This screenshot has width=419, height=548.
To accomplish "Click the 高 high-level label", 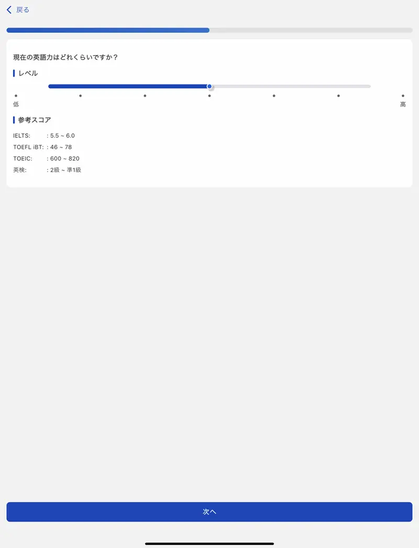I will [x=403, y=104].
